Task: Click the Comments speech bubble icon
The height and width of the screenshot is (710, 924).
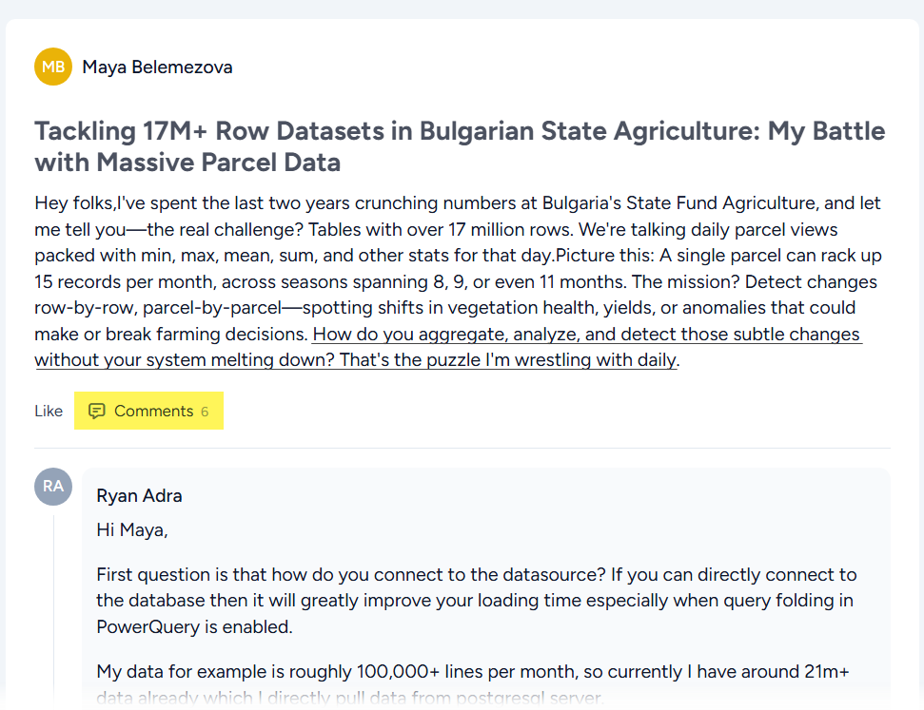Action: (x=96, y=412)
